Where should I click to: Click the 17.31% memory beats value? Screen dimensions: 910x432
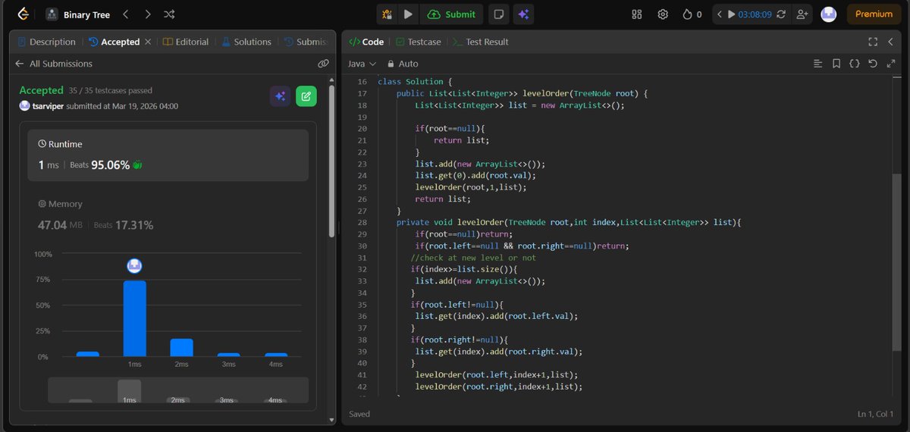pyautogui.click(x=133, y=225)
